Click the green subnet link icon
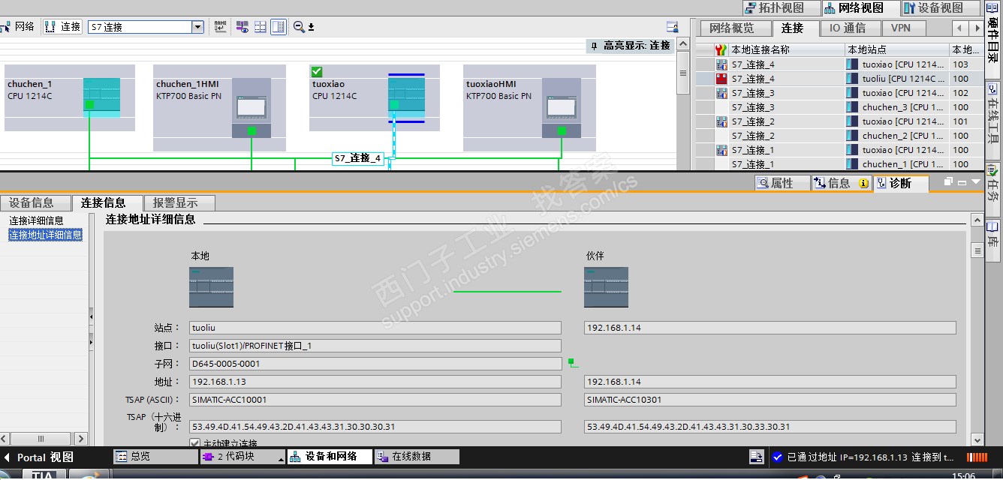1003x480 pixels. point(573,363)
